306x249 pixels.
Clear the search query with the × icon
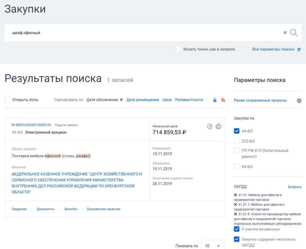click(x=285, y=32)
